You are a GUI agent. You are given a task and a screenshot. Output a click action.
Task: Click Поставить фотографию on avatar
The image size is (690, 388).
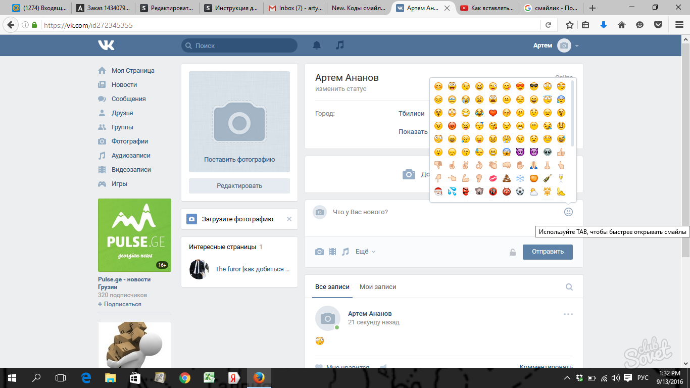click(x=239, y=160)
